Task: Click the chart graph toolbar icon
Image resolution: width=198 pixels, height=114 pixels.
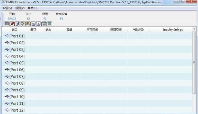Action: coord(33,24)
